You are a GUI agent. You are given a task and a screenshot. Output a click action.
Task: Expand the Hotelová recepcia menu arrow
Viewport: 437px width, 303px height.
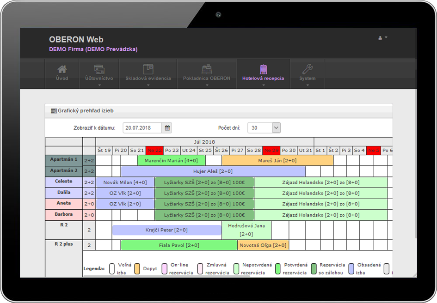pyautogui.click(x=263, y=85)
